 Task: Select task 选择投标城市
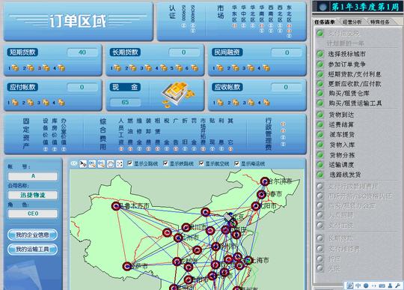click(347, 54)
